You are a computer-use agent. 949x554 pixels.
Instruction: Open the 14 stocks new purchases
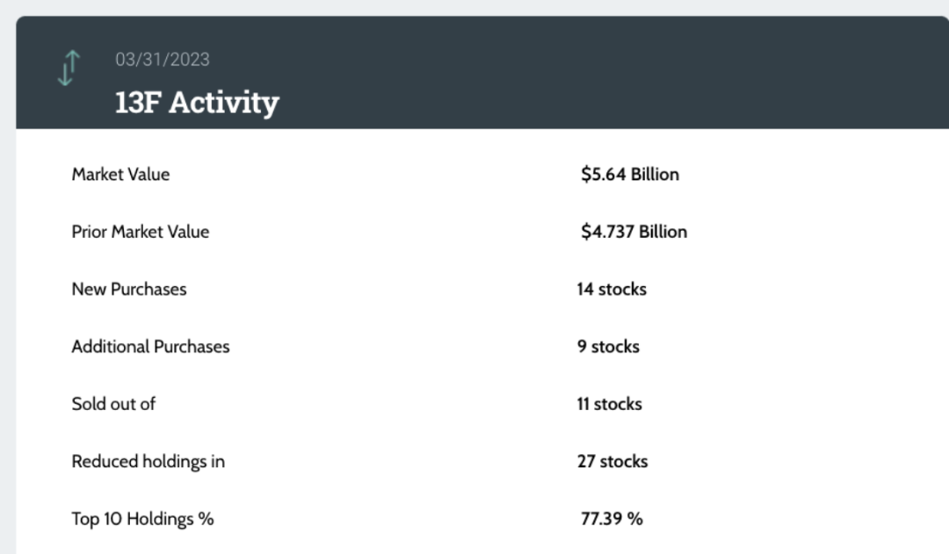tap(612, 289)
